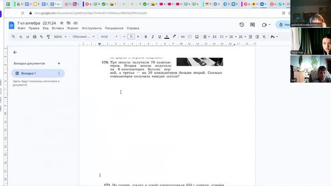Move document with the folder icon
Screen dimensions: 331x186
(69, 23)
